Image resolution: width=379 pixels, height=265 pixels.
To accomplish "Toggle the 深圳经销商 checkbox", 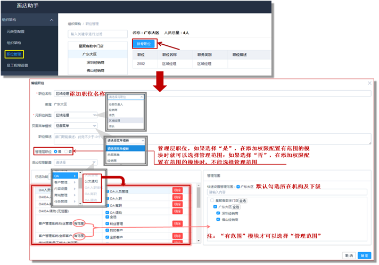I will 218,212.
